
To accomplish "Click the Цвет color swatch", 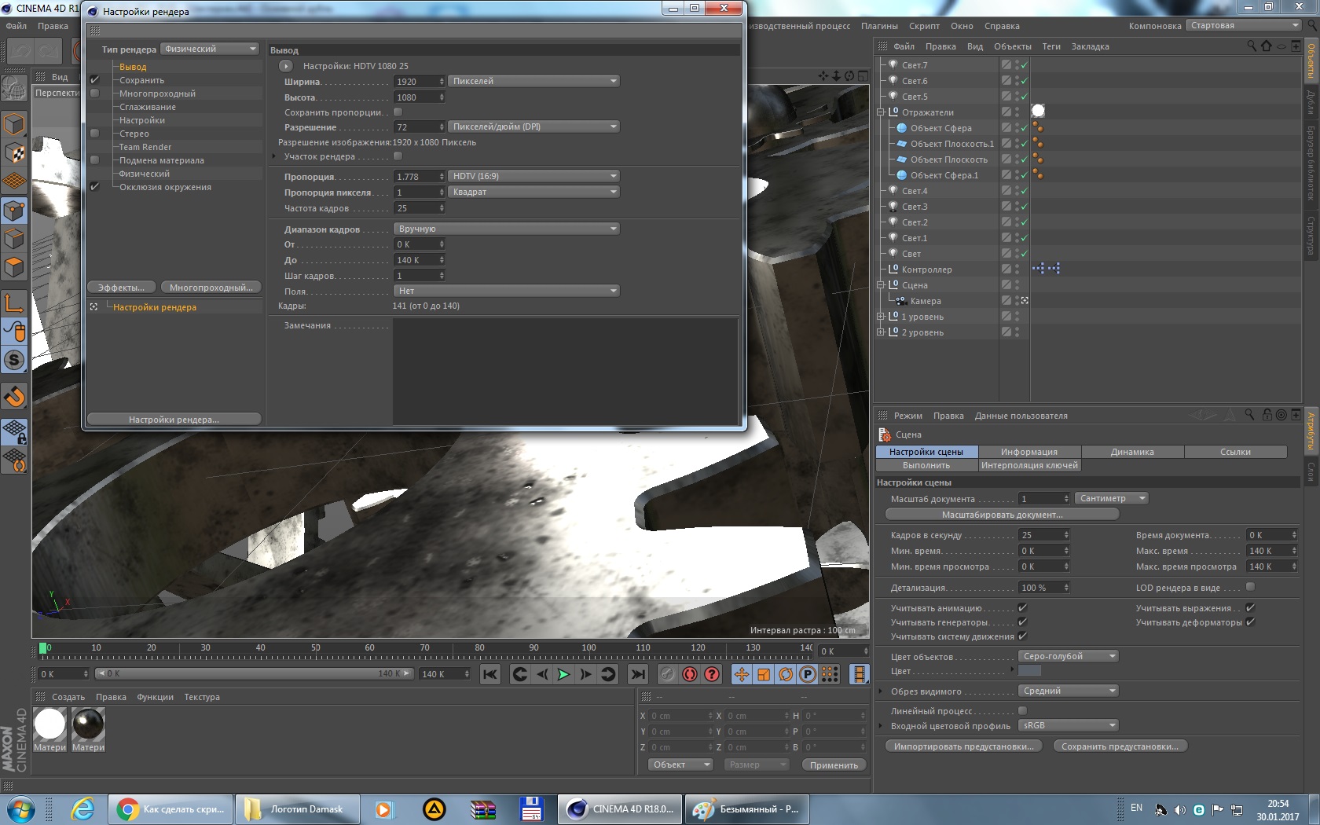I will [1029, 671].
